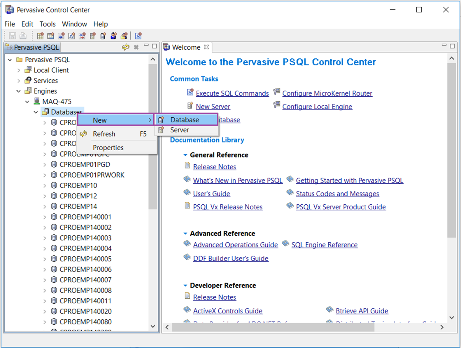The width and height of the screenshot is (461, 348).
Task: Click the New Table toolbar icon
Action: pos(40,36)
